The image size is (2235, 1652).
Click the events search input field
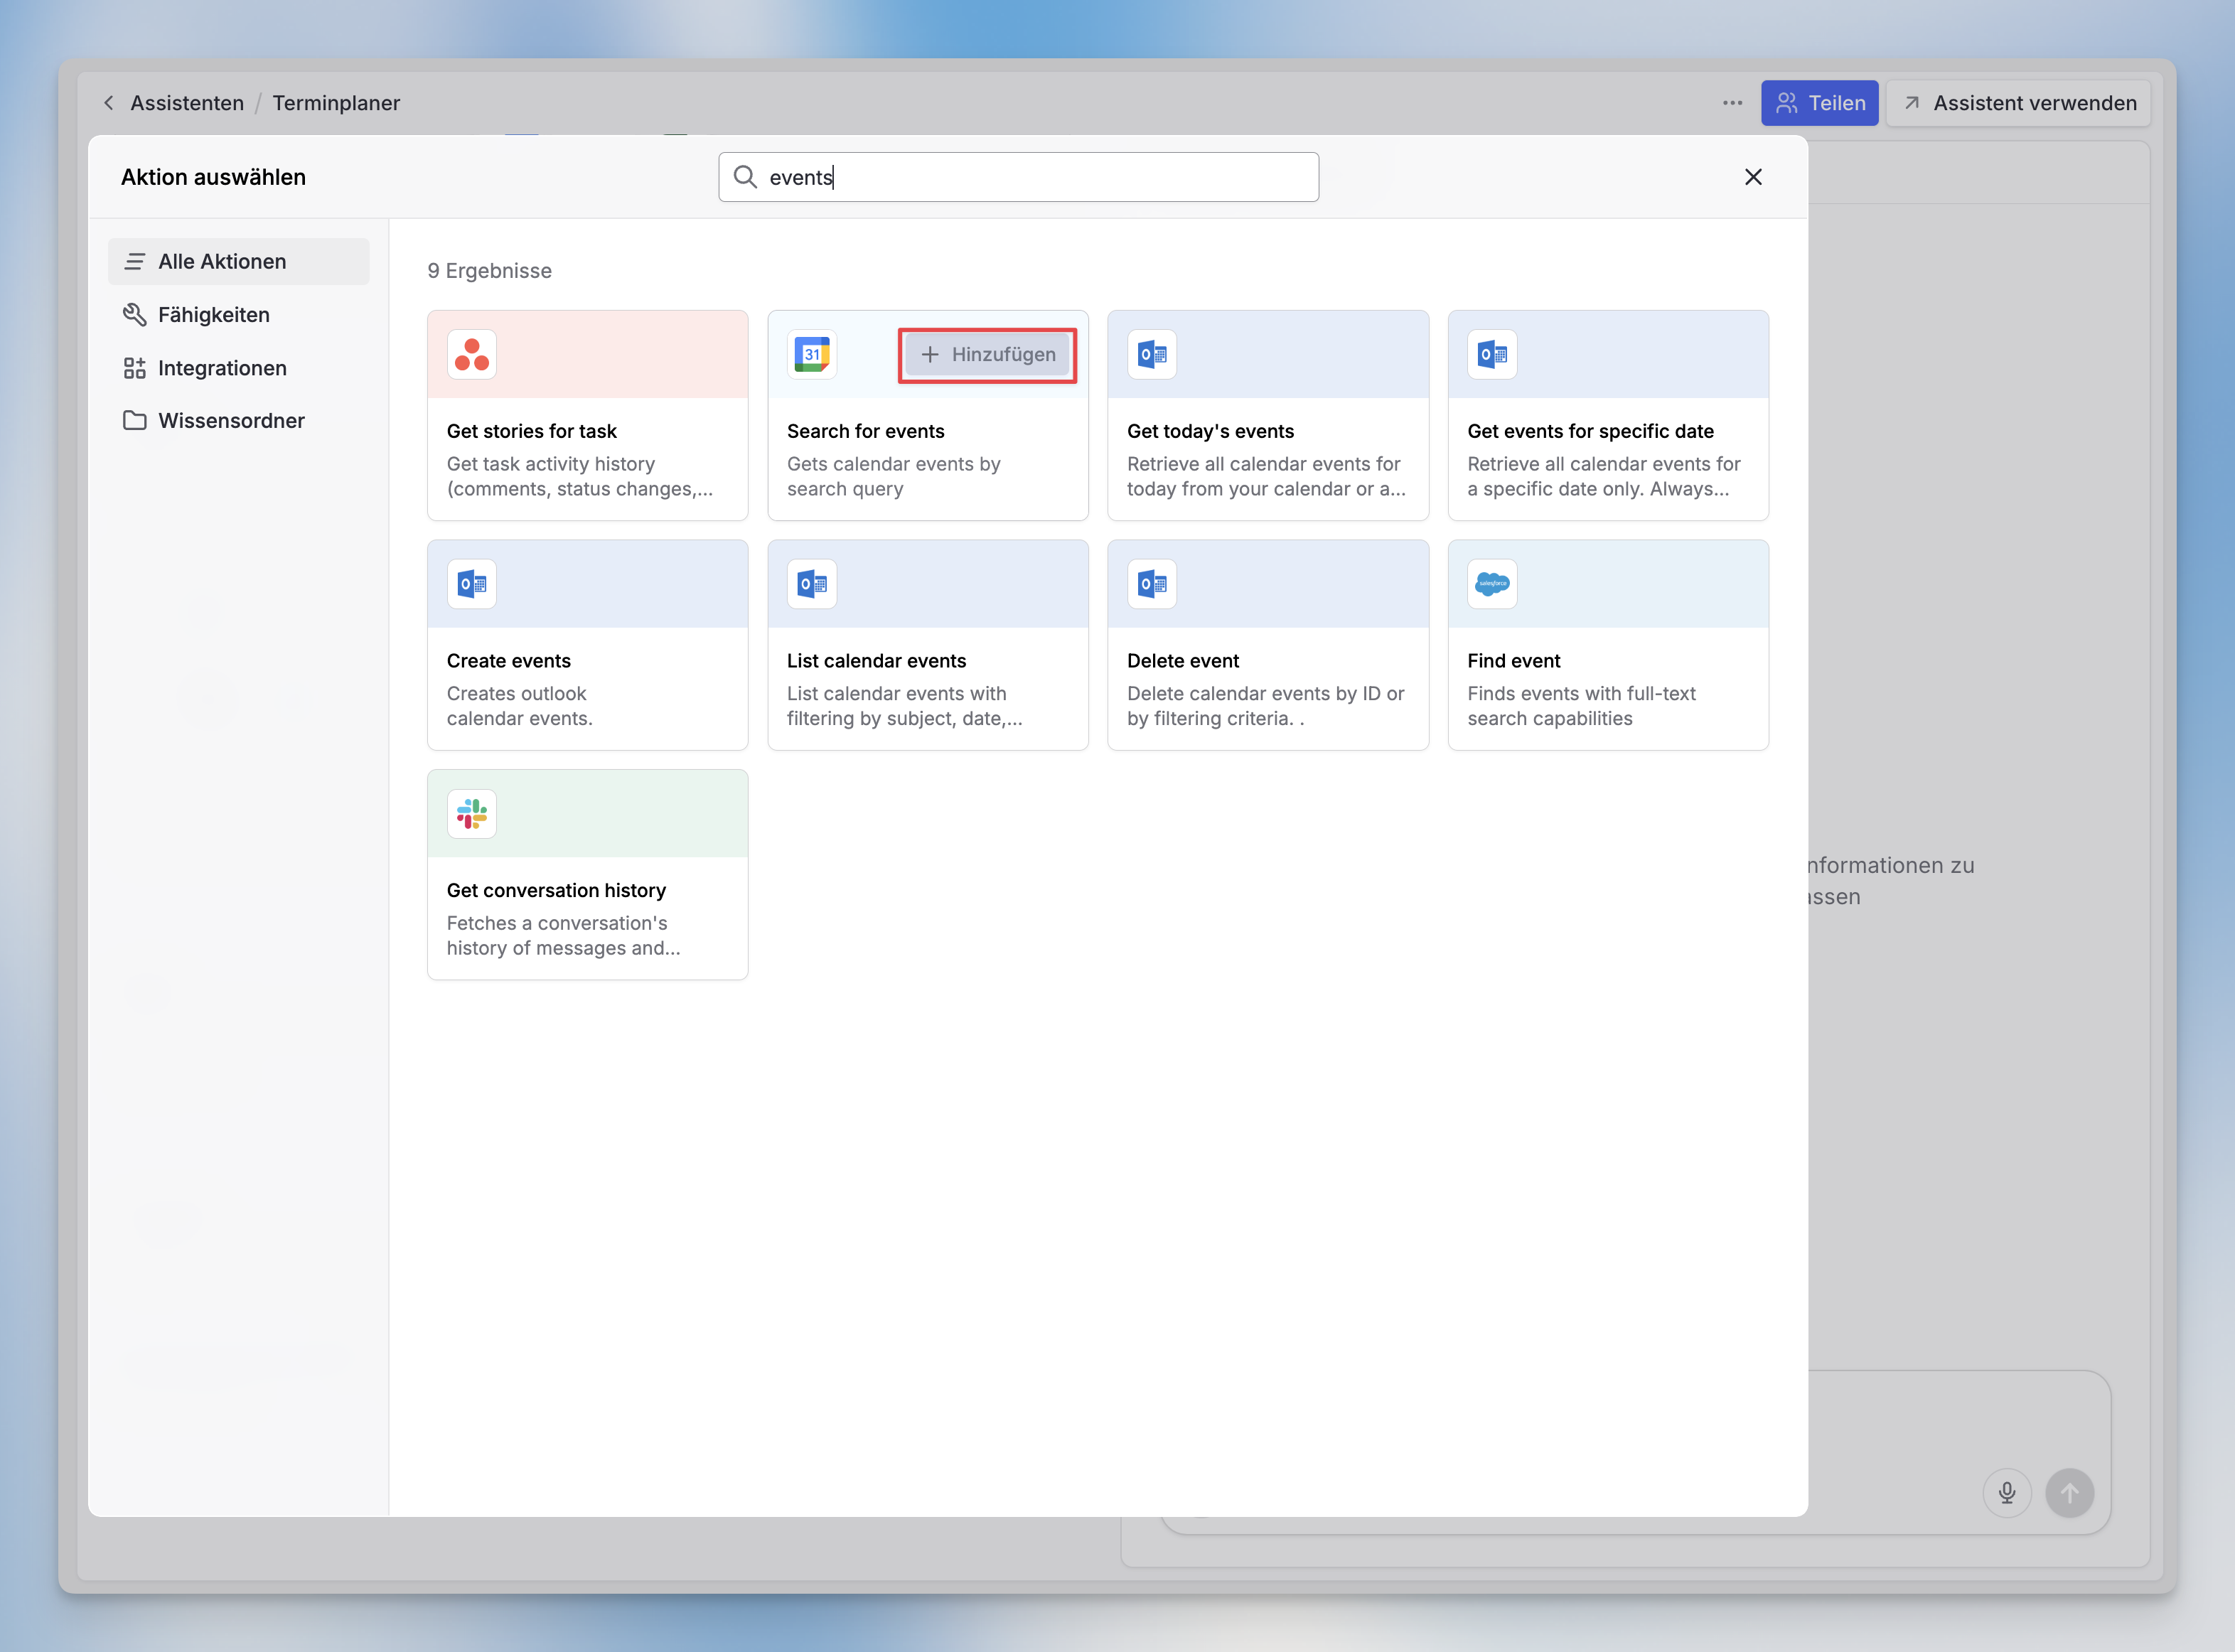[x=1030, y=177]
